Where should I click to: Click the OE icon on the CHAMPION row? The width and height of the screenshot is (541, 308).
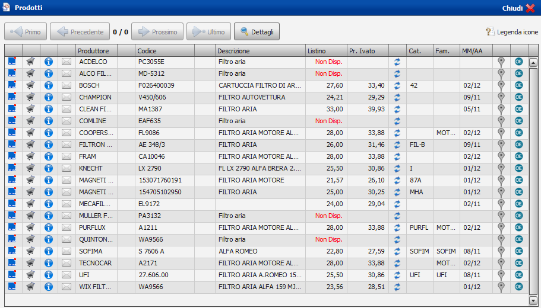click(518, 97)
